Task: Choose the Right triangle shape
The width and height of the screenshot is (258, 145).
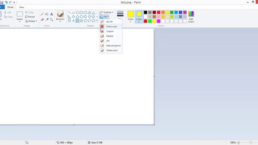Action: pyautogui.click(x=69, y=17)
